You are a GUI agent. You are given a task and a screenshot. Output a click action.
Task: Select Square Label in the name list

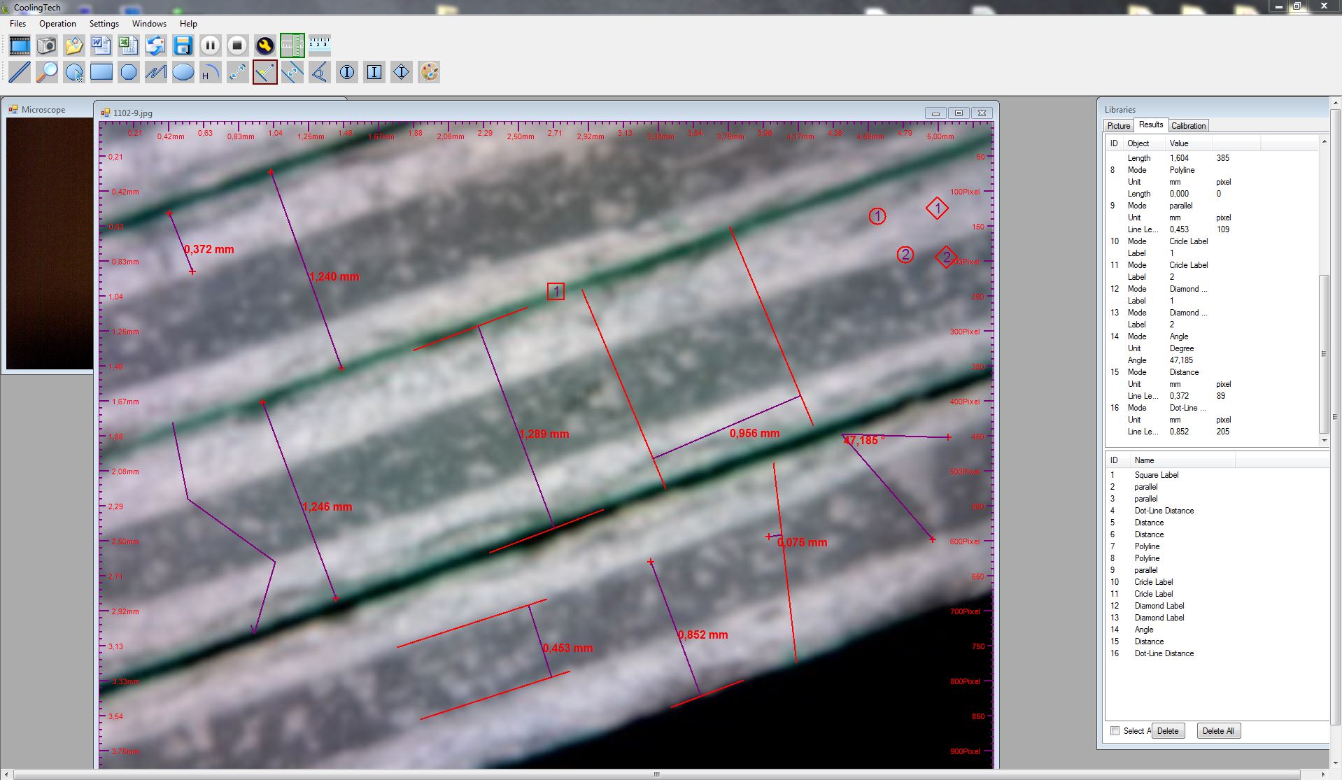[1157, 475]
